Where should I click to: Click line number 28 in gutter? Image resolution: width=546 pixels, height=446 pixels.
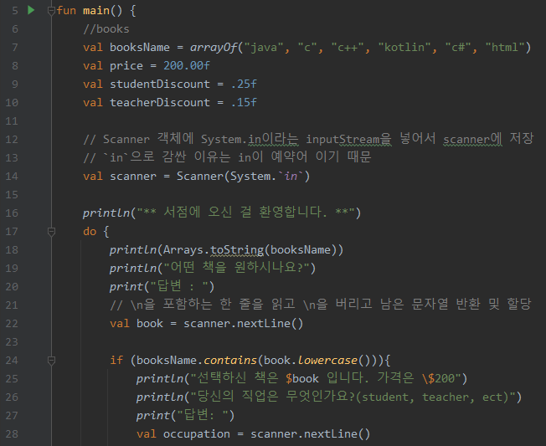[12, 433]
